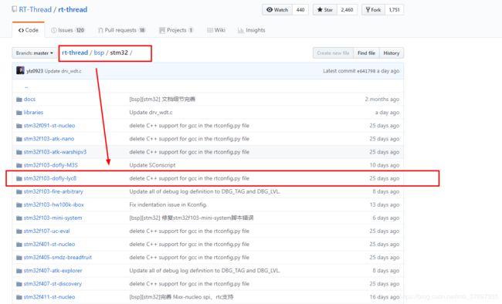Click the Find file button

coord(366,53)
